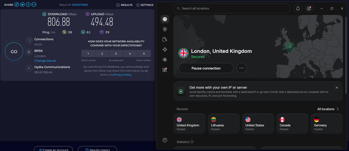Connect to Canada recent
The width and height of the screenshot is (349, 151).
pyautogui.click(x=292, y=124)
